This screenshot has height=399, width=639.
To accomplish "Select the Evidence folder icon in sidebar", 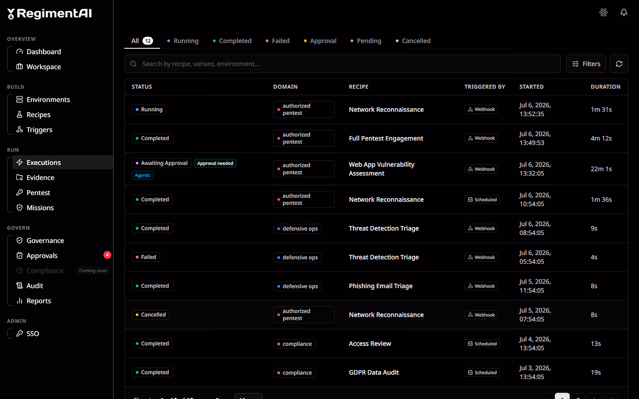I will pos(19,178).
